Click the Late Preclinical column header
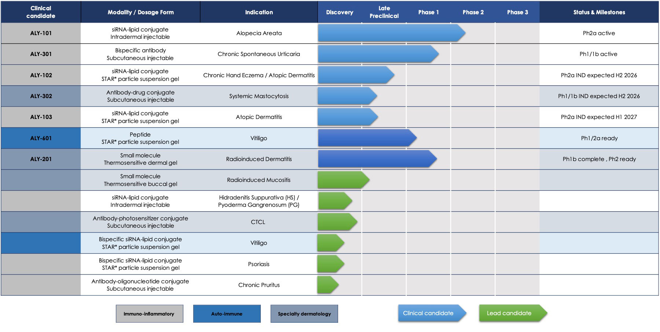Image resolution: width=660 pixels, height=332 pixels. [384, 12]
